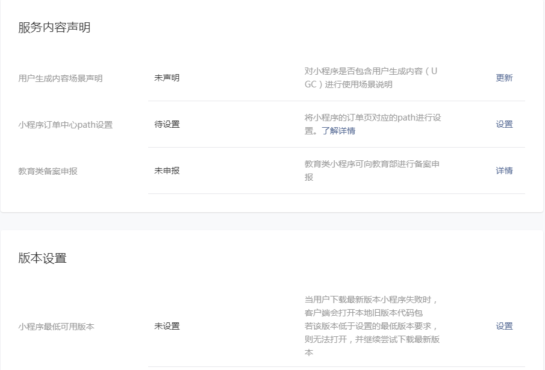The height and width of the screenshot is (370, 545).
Task: Click the 小程序订单中心path设置 label
Action: pyautogui.click(x=66, y=125)
